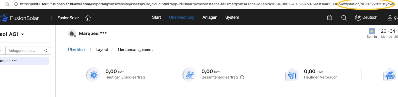Image resolution: width=398 pixels, height=97 pixels.
Task: Click the FusionSolar logo
Action: click(19, 18)
